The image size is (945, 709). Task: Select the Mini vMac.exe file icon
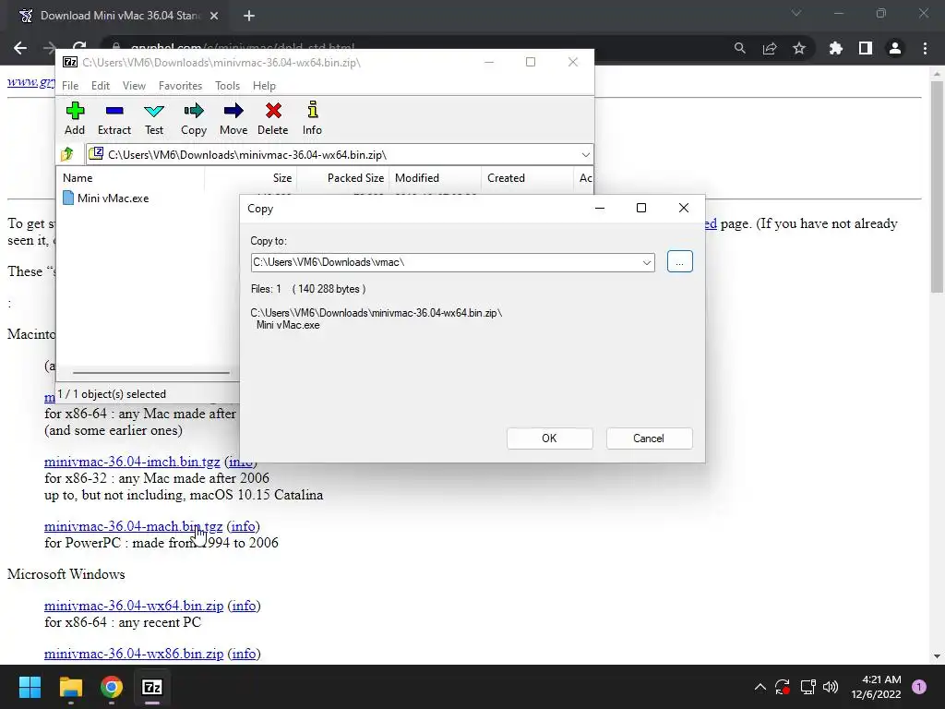coord(68,198)
